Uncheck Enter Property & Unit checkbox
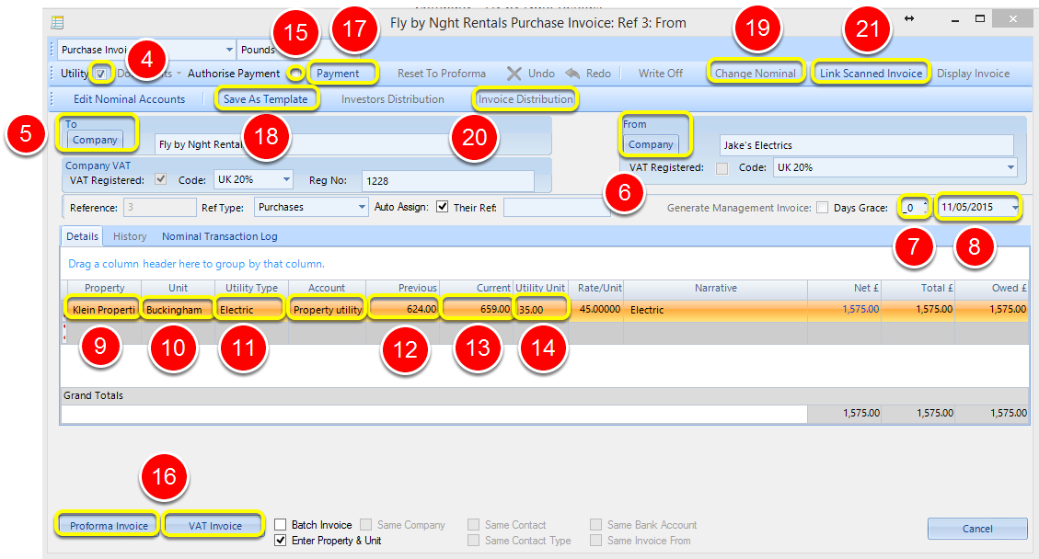Screen dimensions: 1039x559 (281, 541)
